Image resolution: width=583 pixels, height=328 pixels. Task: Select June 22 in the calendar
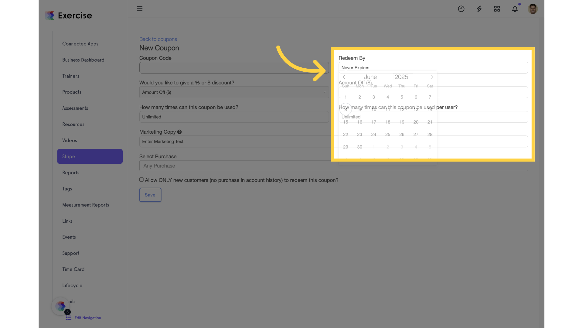[x=346, y=135]
